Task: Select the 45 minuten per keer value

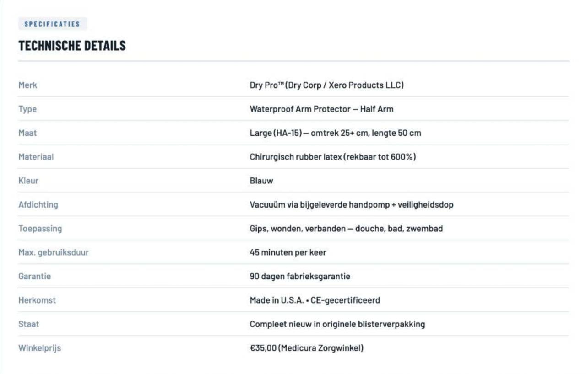Action: (288, 252)
